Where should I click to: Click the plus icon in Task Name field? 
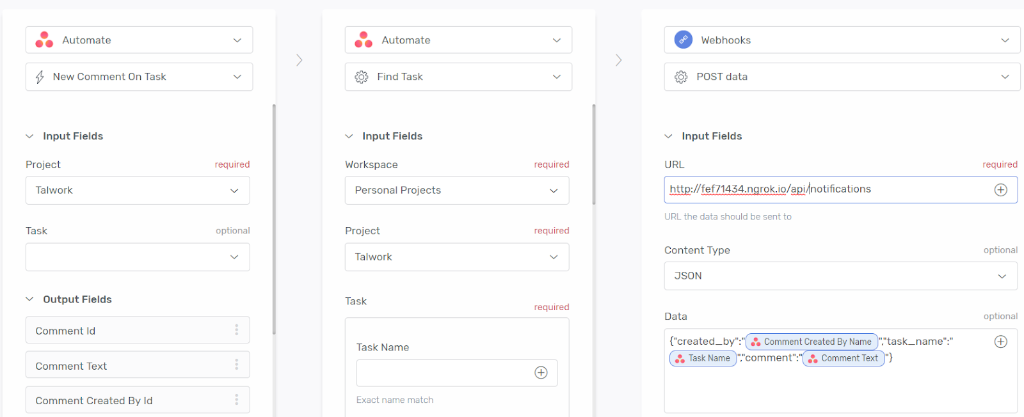[541, 373]
